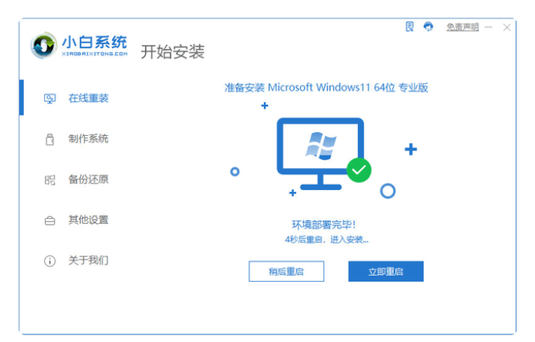Click the 稍后重启 restart later button
The width and height of the screenshot is (535, 342).
286,271
